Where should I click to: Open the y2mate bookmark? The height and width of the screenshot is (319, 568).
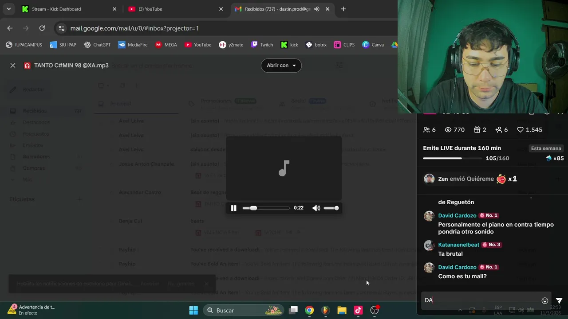tap(231, 45)
